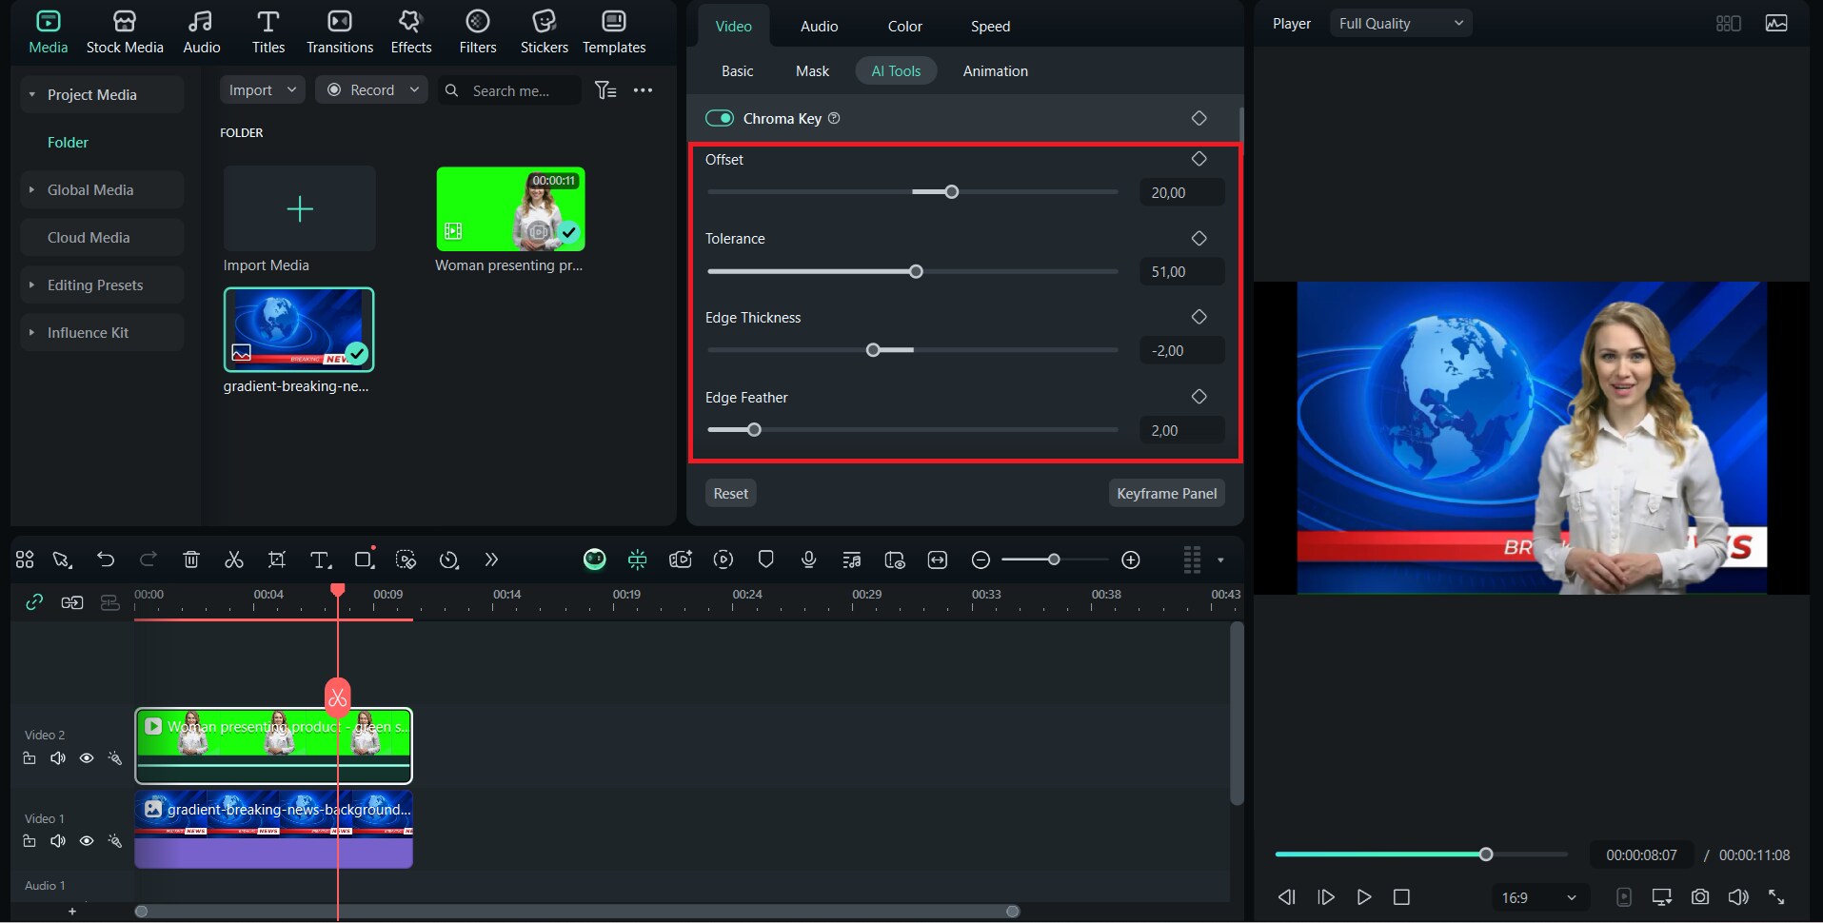Click the Edge Feather slider handle

tap(754, 430)
